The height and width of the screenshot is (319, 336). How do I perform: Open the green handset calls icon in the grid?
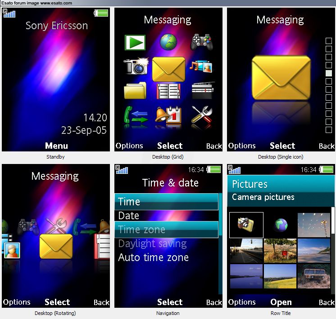(136, 115)
